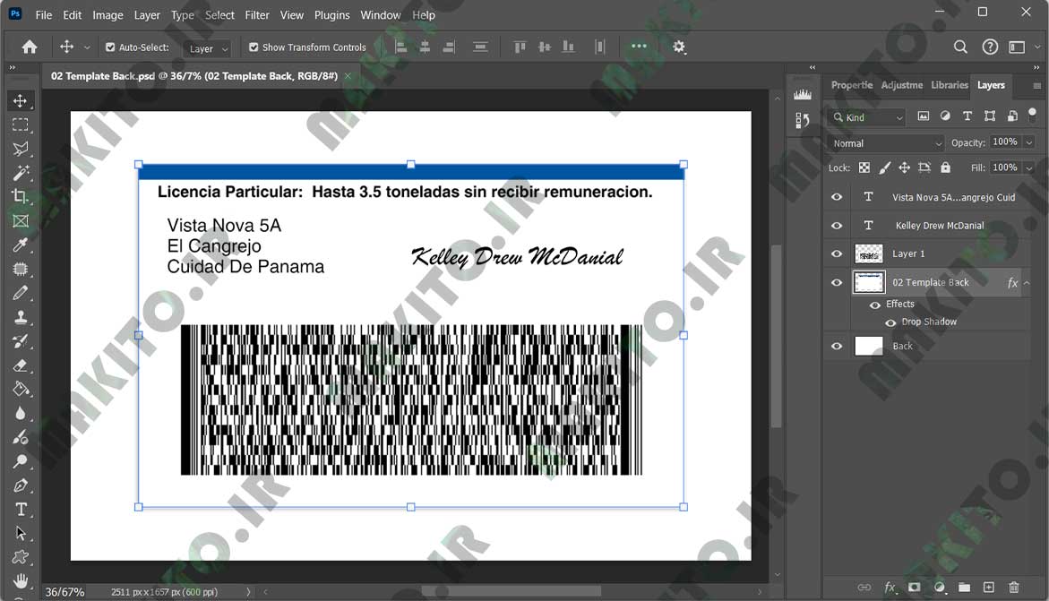Activate the Pen tool
This screenshot has height=601, width=1049.
pos(20,485)
